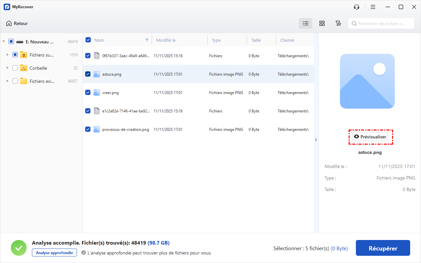This screenshot has width=421, height=263.
Task: Switch to grid thumbnail view
Action: click(x=322, y=23)
